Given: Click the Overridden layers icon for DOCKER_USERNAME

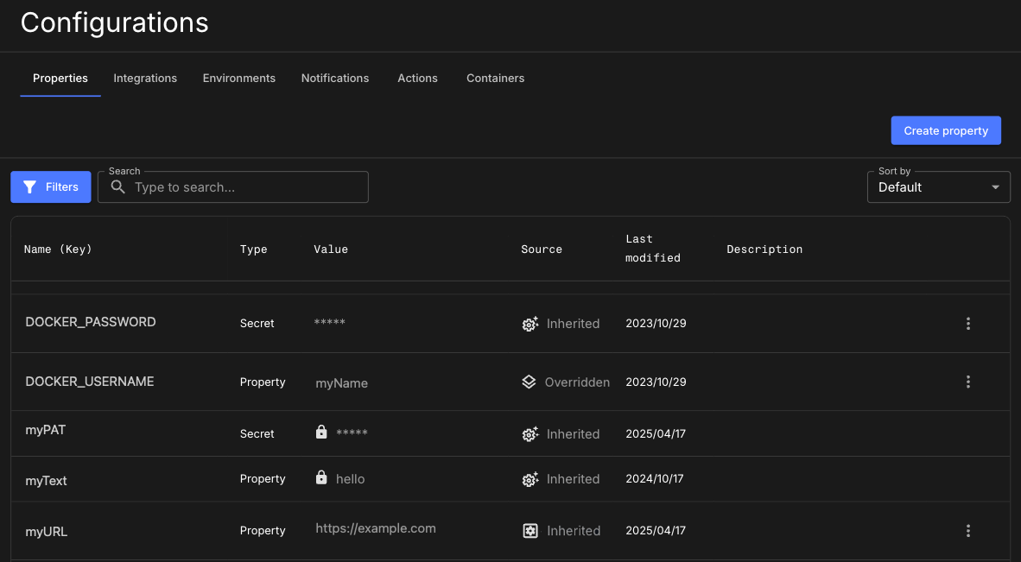Looking at the screenshot, I should [529, 382].
